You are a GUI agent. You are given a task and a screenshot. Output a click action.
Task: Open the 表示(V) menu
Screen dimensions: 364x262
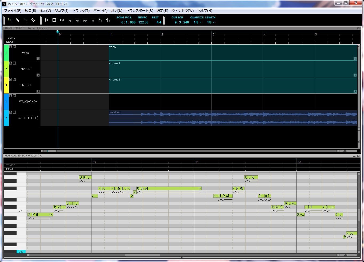(45, 11)
